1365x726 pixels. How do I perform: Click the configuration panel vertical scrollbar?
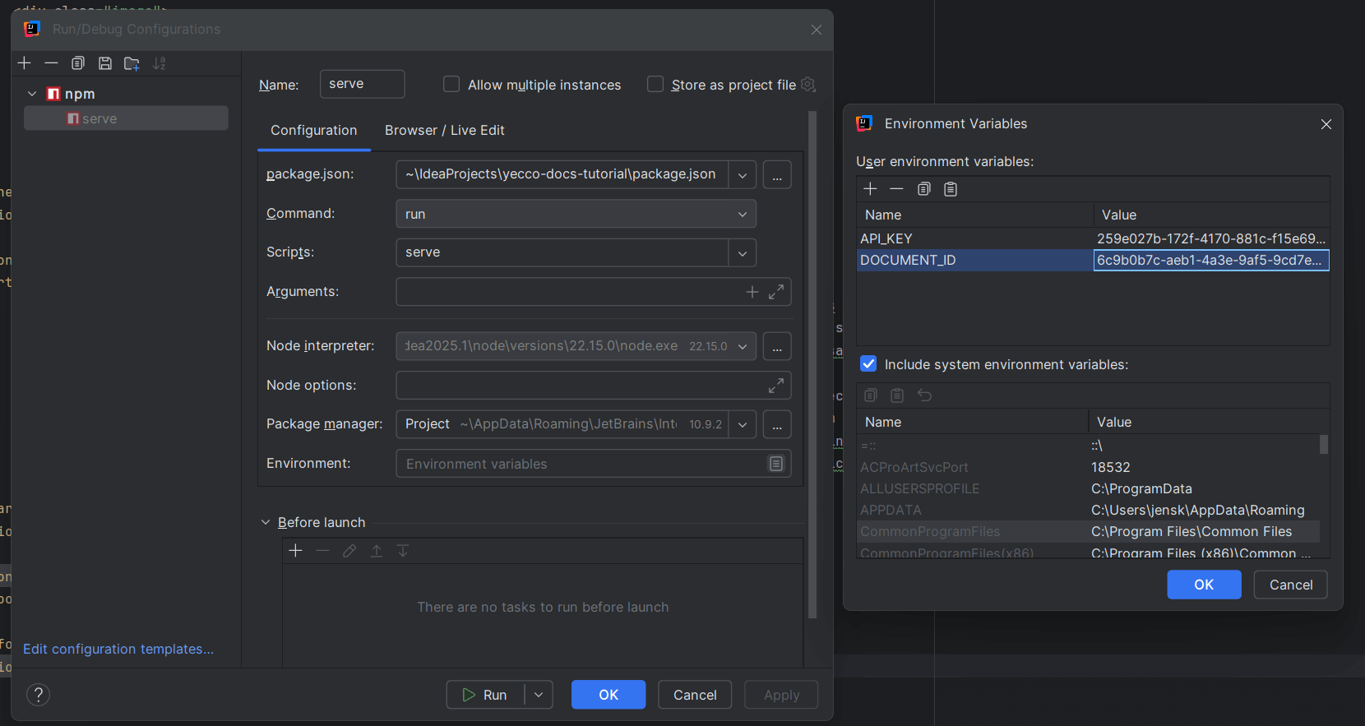pos(812,364)
